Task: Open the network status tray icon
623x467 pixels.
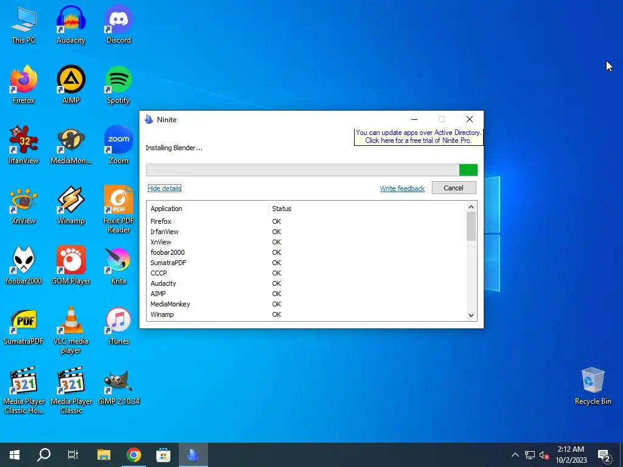Action: 530,455
